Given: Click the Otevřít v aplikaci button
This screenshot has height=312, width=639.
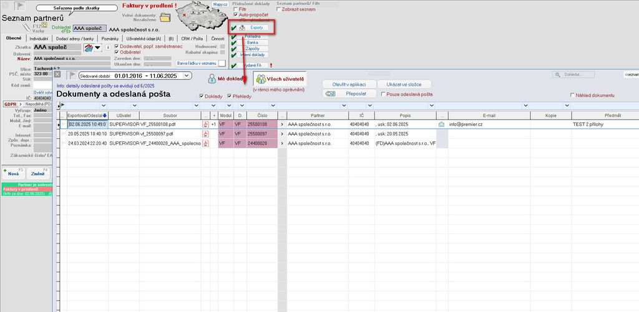Looking at the screenshot, I should click(x=349, y=84).
